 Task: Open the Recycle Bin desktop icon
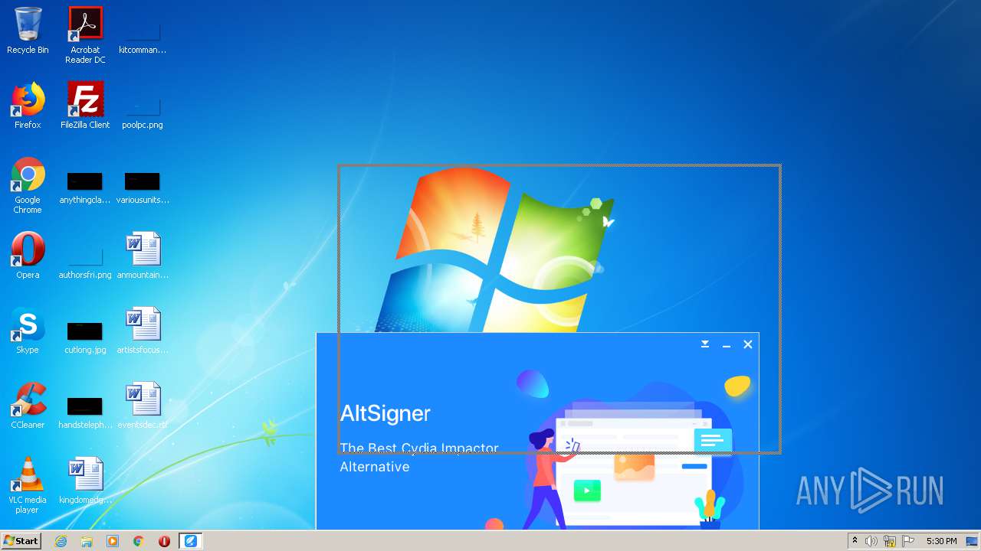pos(28,31)
